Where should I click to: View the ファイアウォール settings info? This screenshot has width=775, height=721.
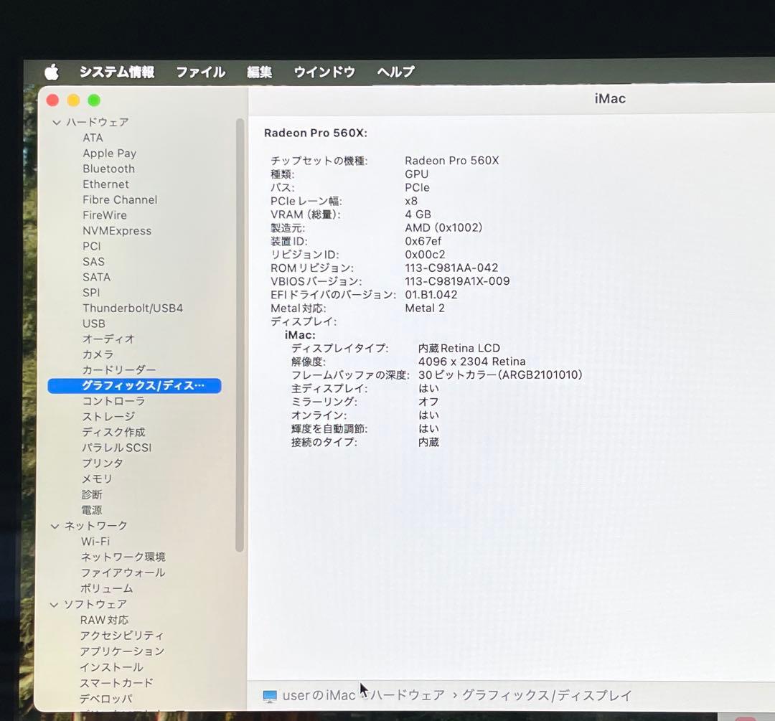click(x=123, y=572)
